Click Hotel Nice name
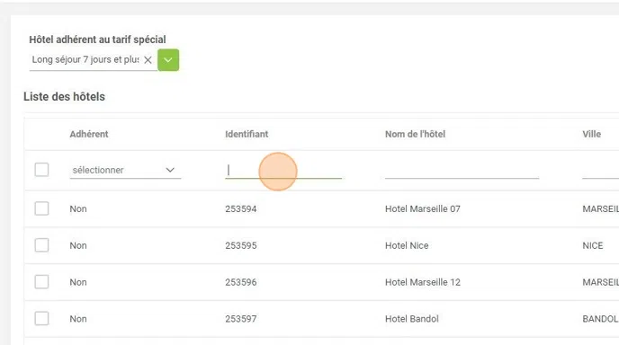Screen dimensions: 619x345 pyautogui.click(x=407, y=245)
